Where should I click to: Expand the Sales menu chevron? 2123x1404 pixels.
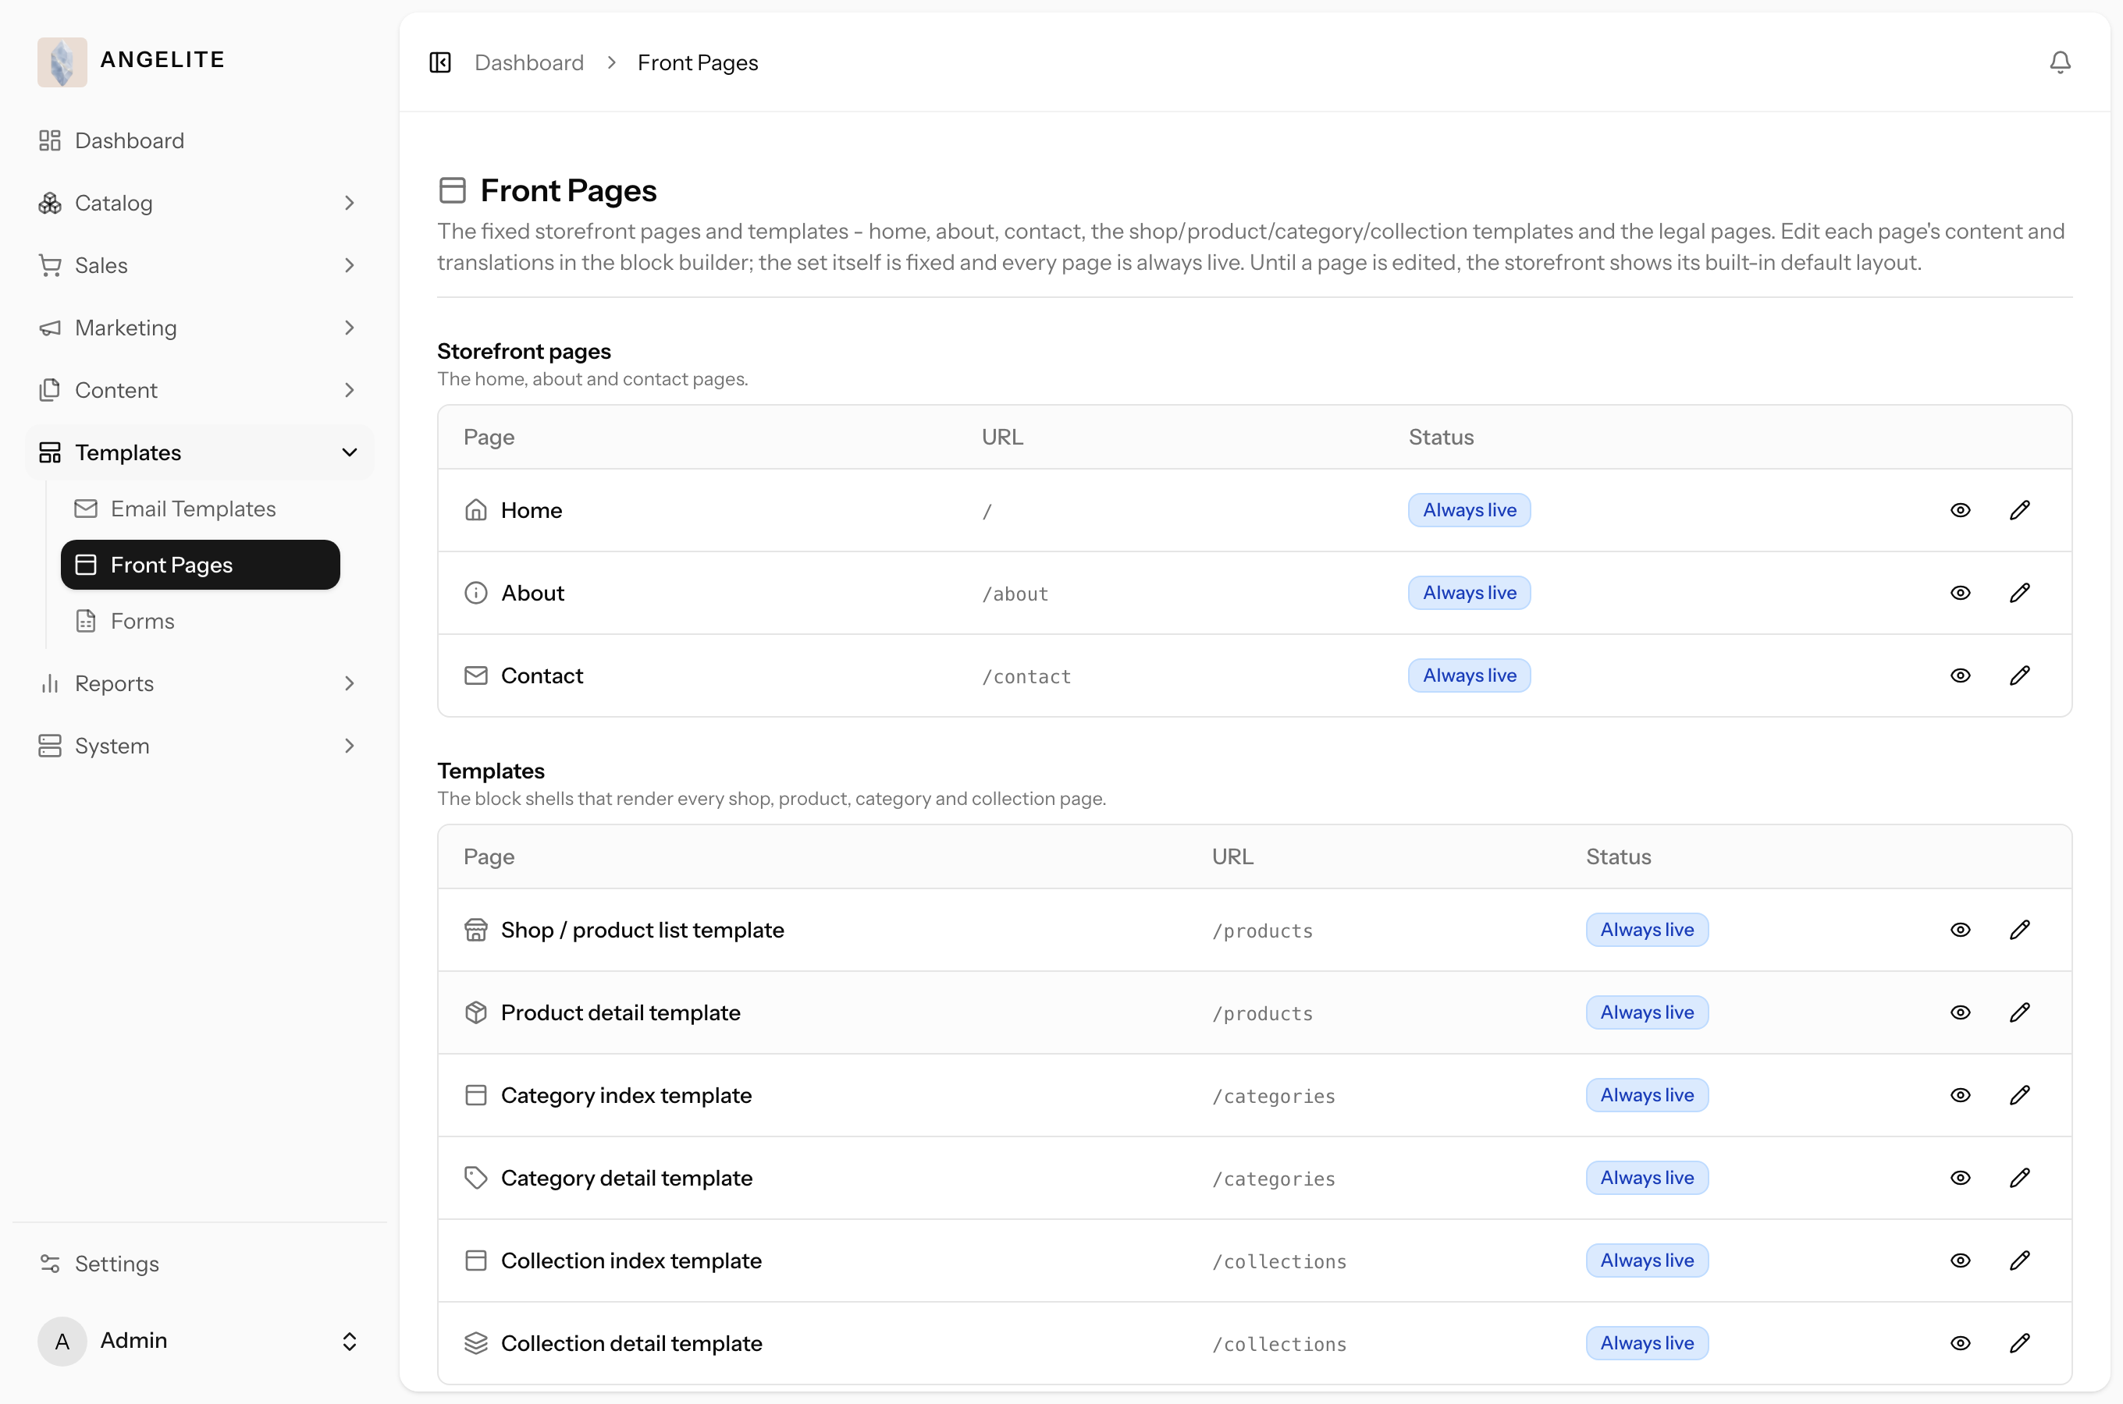point(350,265)
